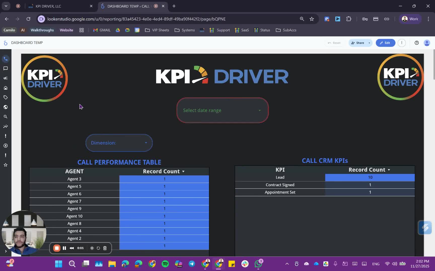This screenshot has height=271, width=435.
Task: Open the Walkthroughs bookmark
Action: point(42,30)
